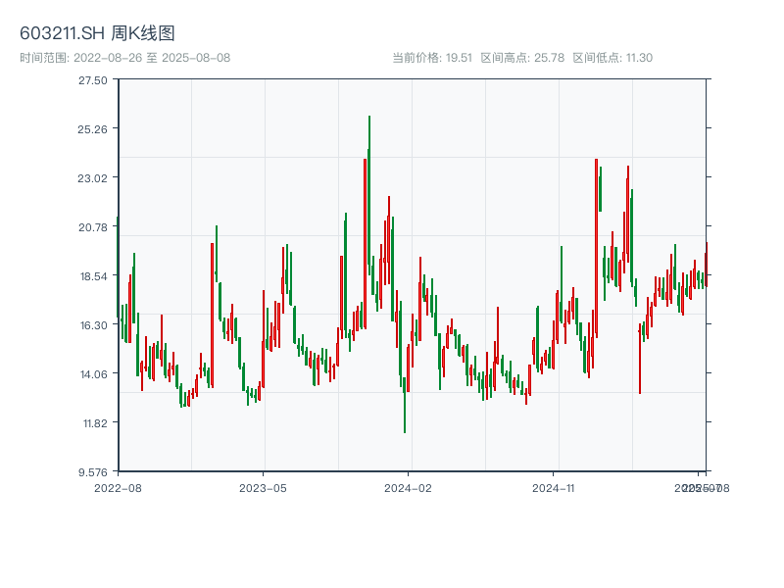The height and width of the screenshot is (588, 784).
Task: Select the 时间范围 date range text
Action: [124, 58]
